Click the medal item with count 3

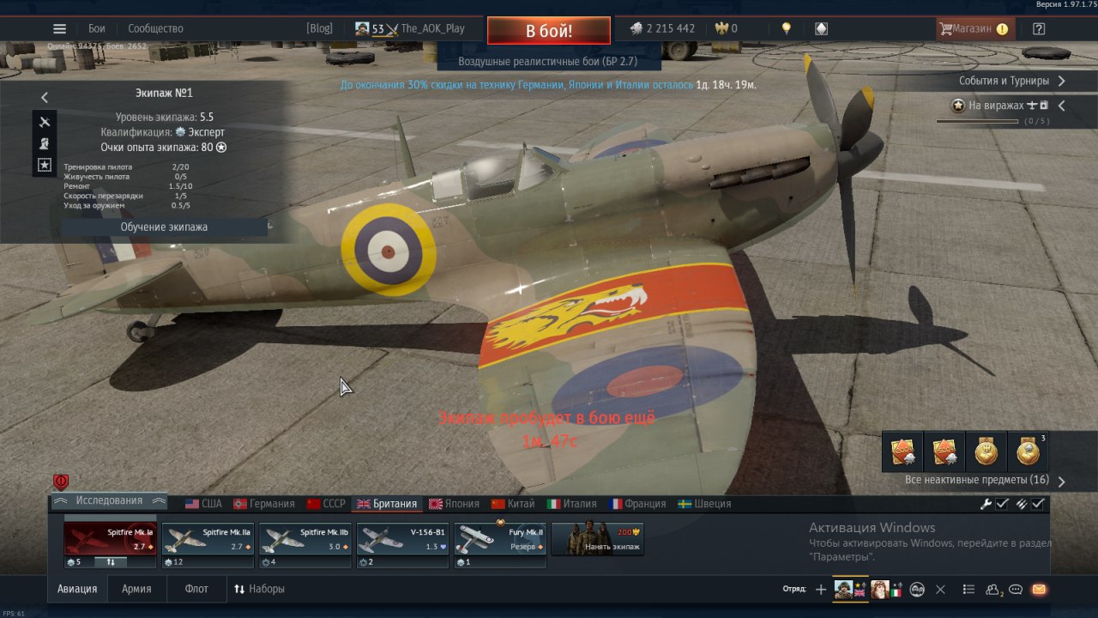(1028, 451)
